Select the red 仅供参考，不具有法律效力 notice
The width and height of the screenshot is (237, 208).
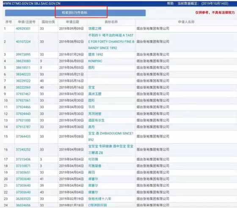[215, 13]
